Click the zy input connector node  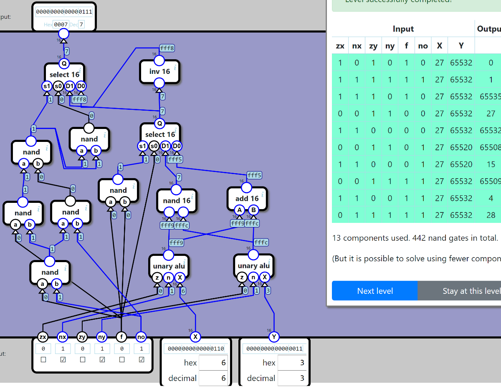click(x=82, y=337)
